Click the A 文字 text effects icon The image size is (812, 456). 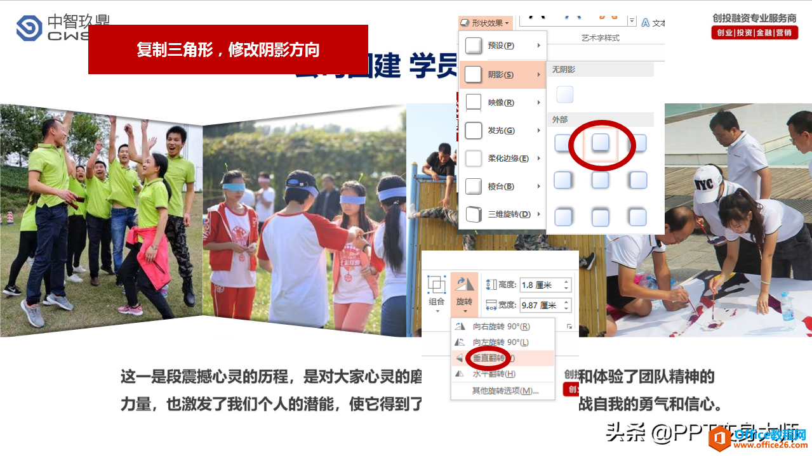[646, 23]
